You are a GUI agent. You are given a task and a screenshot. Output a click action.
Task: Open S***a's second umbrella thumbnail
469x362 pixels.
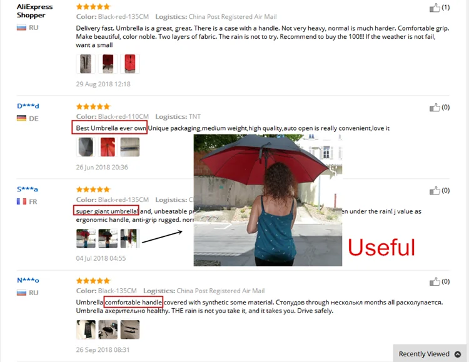coord(108,238)
